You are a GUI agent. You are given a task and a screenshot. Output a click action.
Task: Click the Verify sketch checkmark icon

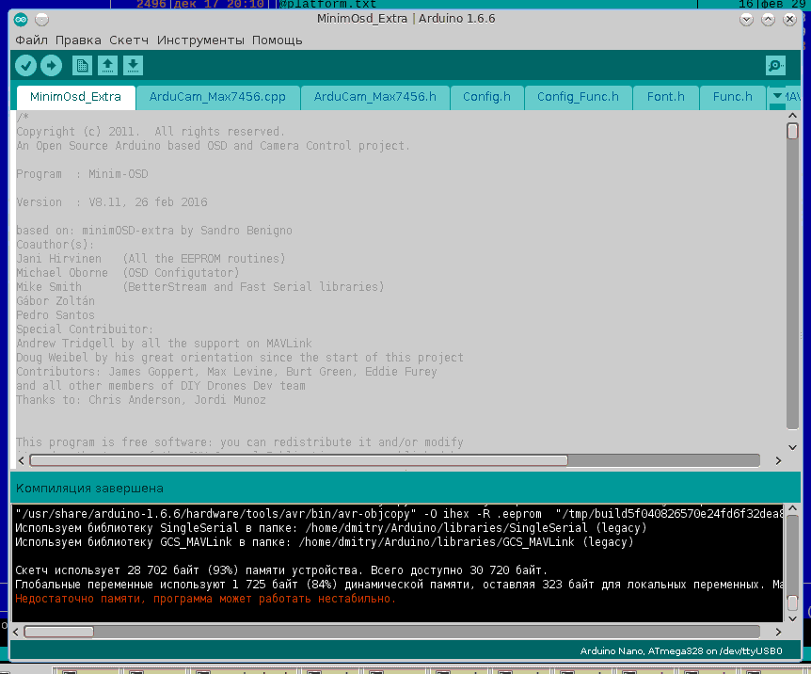tap(25, 65)
